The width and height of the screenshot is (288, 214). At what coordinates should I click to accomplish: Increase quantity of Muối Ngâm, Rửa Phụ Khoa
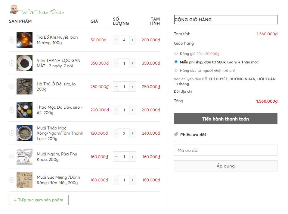(x=132, y=157)
